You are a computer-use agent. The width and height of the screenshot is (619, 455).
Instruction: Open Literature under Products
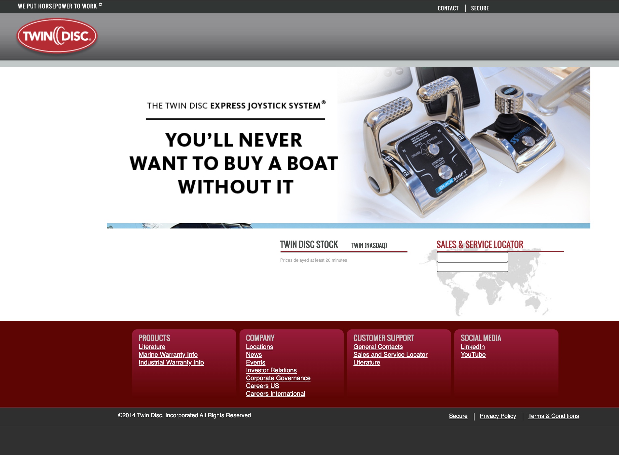(152, 347)
